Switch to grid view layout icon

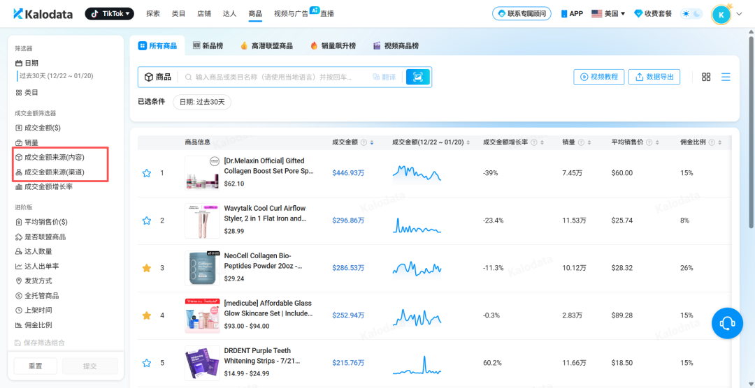(x=706, y=77)
